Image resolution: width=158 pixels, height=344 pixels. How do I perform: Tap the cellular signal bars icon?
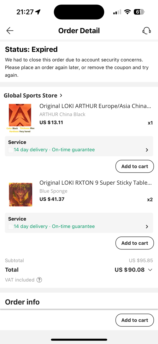(x=117, y=12)
